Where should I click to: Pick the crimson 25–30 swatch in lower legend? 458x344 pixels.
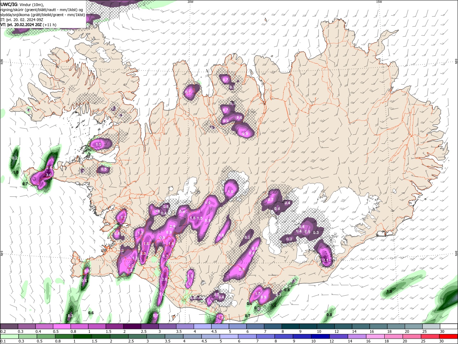430,336
